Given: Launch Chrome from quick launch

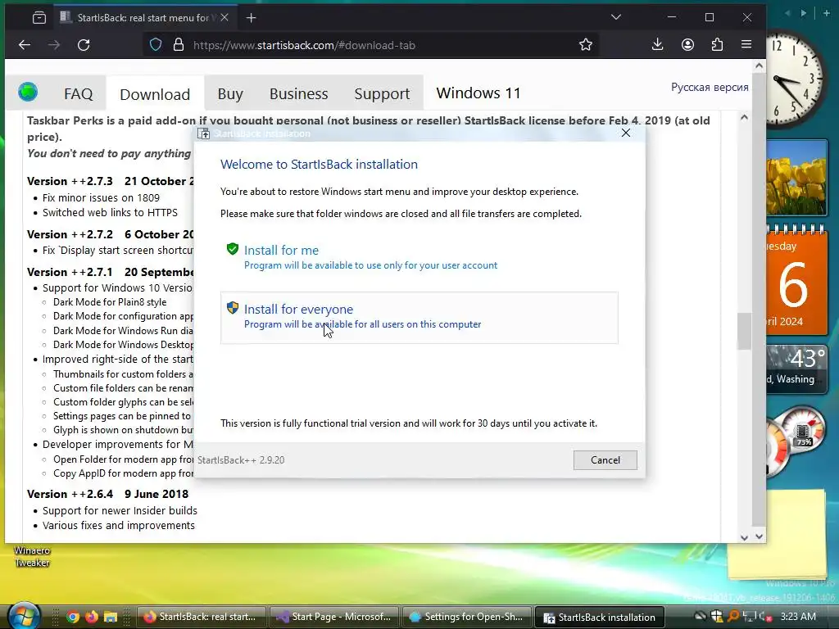Looking at the screenshot, I should click(x=73, y=617).
